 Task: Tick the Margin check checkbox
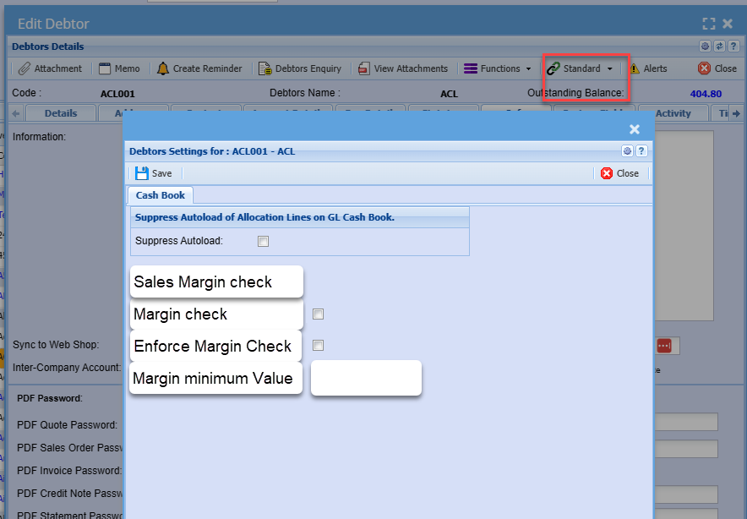point(318,314)
